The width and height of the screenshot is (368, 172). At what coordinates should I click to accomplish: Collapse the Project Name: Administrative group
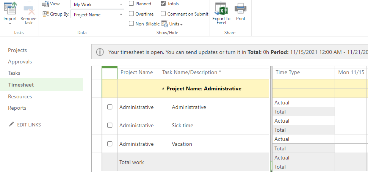(163, 89)
